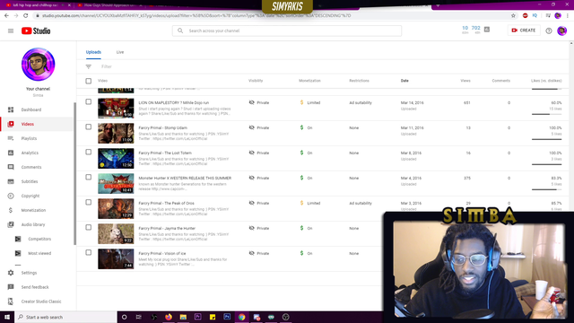Open Playlists from the sidebar
The width and height of the screenshot is (574, 323).
coord(37,138)
